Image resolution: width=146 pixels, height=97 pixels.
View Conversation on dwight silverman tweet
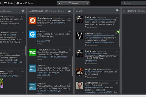[92, 77]
